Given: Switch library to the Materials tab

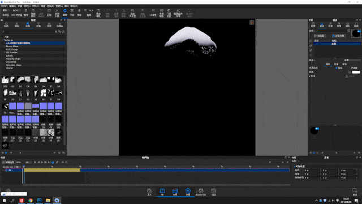Looking at the screenshot, I should 6,25.
